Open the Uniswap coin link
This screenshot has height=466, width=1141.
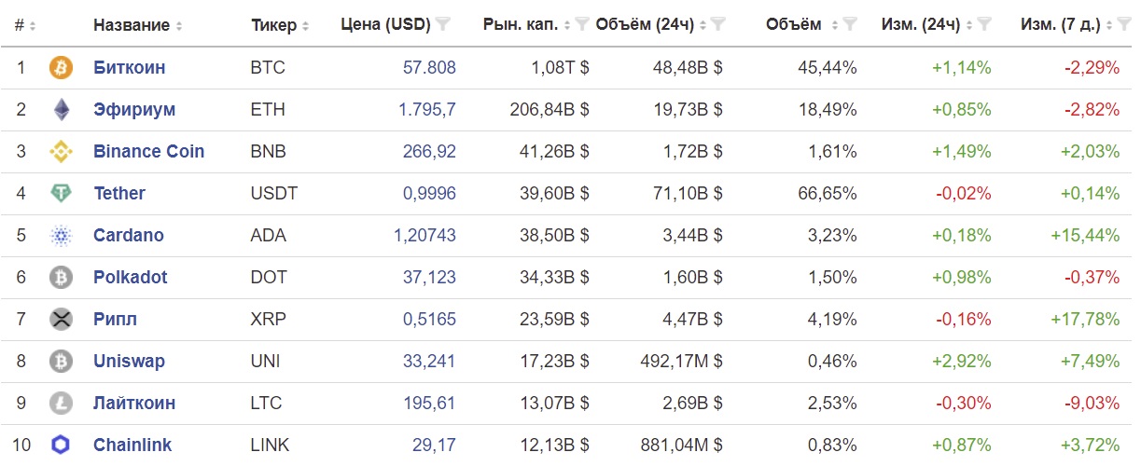pyautogui.click(x=131, y=362)
